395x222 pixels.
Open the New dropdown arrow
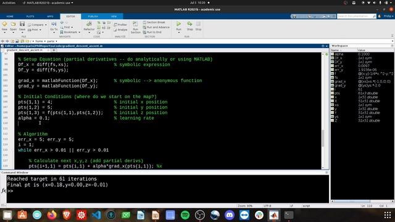pyautogui.click(x=4, y=33)
